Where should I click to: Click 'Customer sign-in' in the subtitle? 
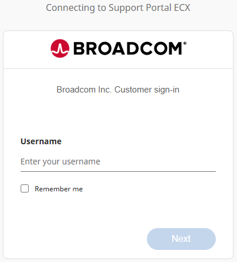pyautogui.click(x=147, y=90)
